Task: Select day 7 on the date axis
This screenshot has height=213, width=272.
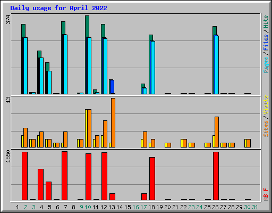Action: [65, 207]
